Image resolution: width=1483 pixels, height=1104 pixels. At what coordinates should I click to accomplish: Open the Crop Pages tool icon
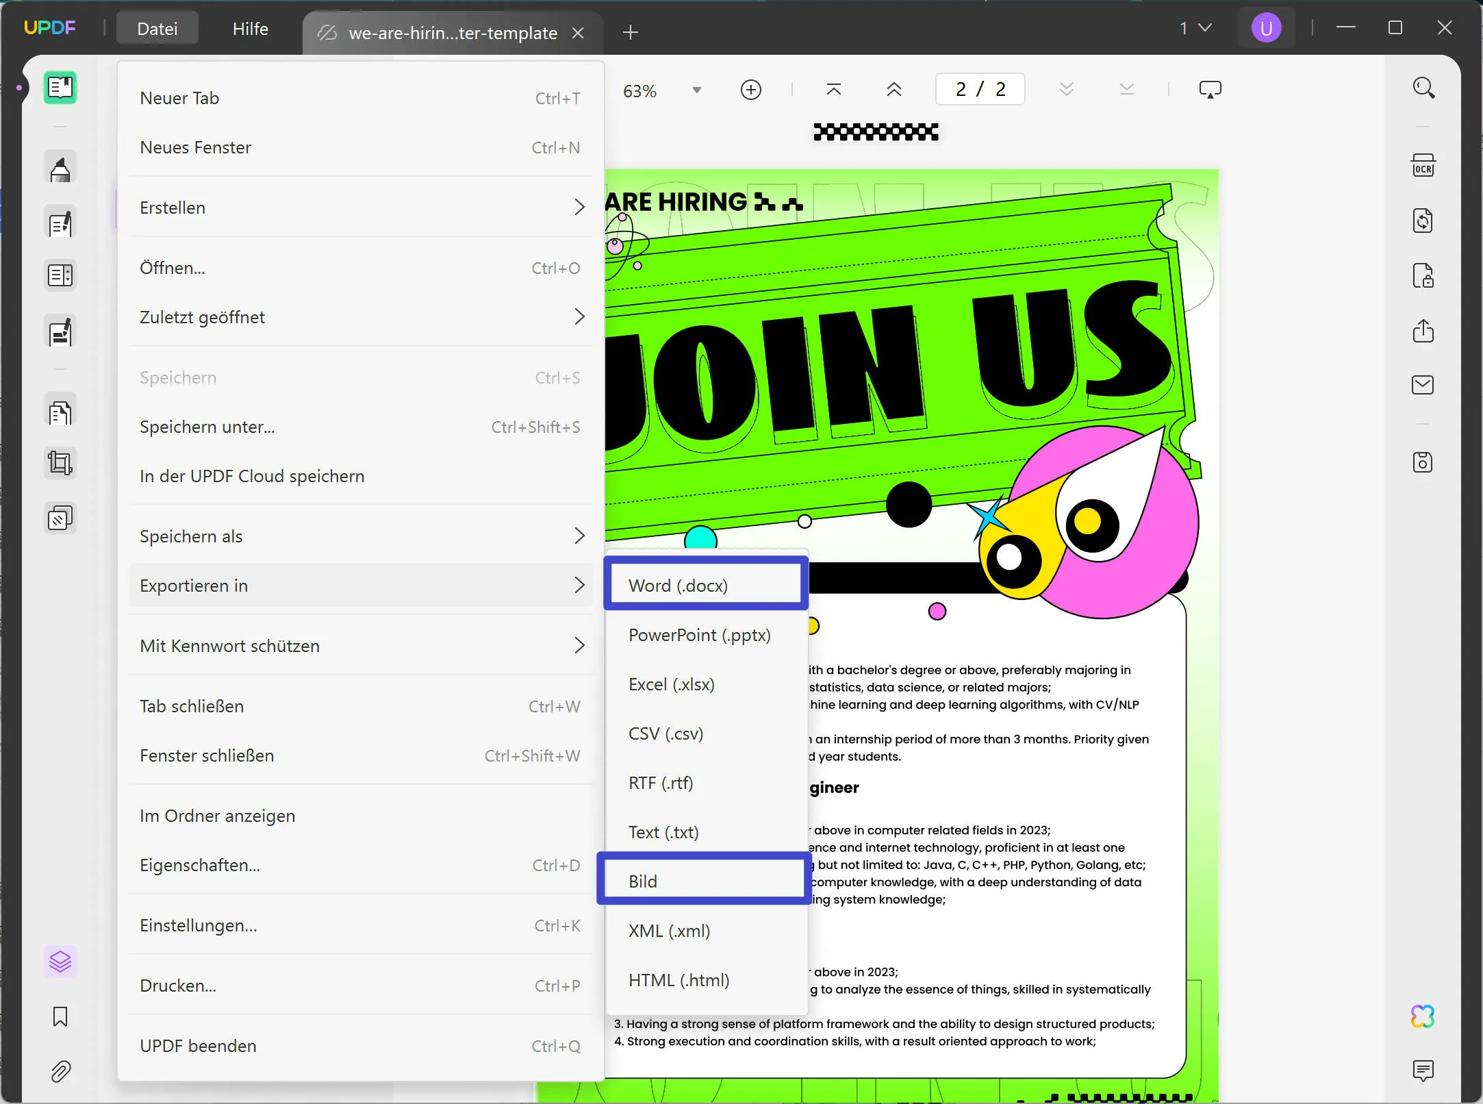pos(60,463)
